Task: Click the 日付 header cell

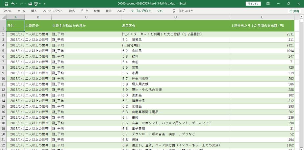Action: 15,26
